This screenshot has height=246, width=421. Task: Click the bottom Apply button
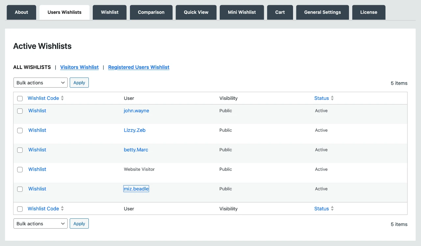point(79,224)
